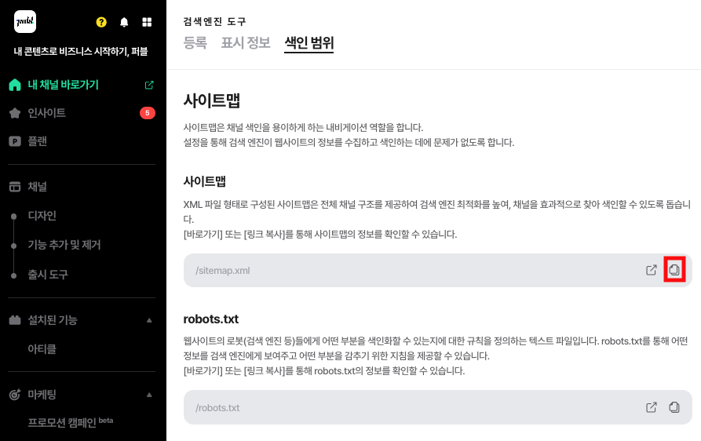This screenshot has height=441, width=701.
Task: Open the yellow help question icon
Action: point(101,23)
